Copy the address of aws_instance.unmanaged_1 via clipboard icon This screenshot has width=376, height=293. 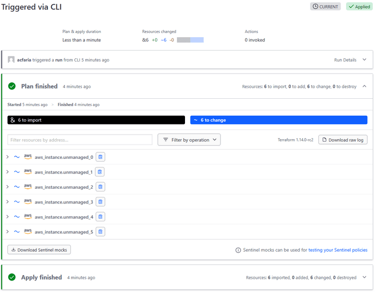[x=100, y=172]
